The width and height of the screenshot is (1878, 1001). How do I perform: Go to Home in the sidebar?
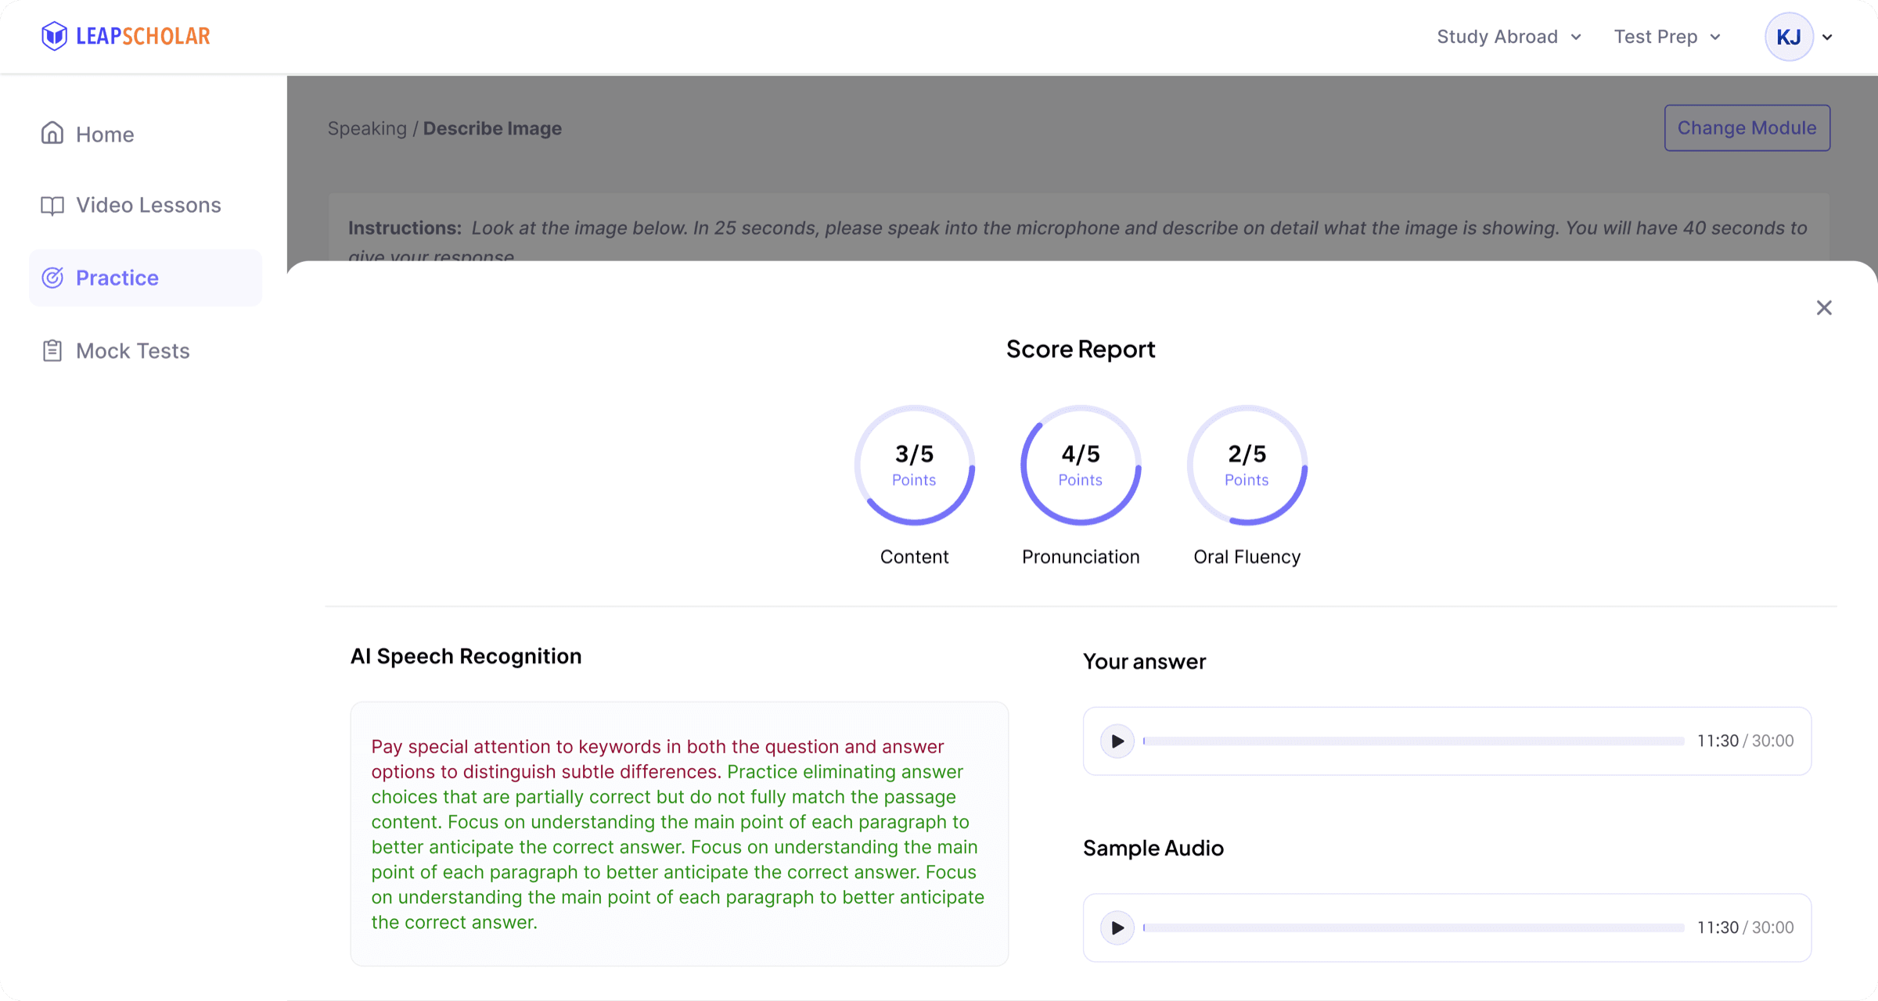tap(146, 134)
